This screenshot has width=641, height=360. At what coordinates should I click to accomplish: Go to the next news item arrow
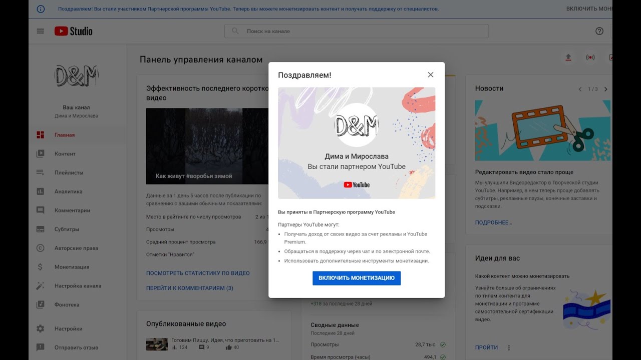605,89
